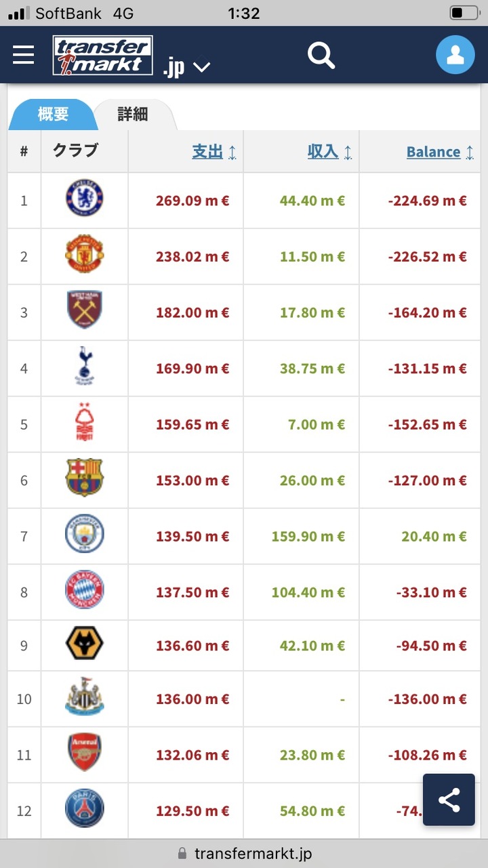
Task: Open the Manchester United crest
Action: pyautogui.click(x=84, y=254)
